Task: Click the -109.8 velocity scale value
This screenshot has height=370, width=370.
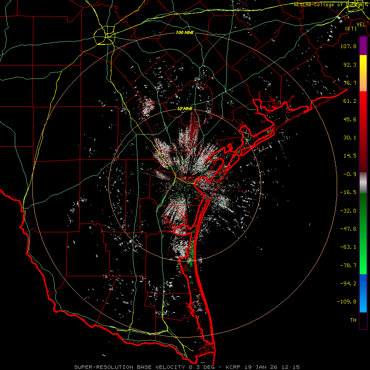Action: [347, 302]
